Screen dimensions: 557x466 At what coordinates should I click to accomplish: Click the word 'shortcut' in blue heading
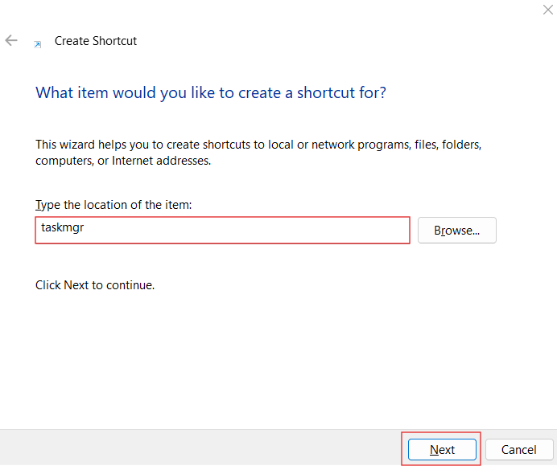coord(326,93)
